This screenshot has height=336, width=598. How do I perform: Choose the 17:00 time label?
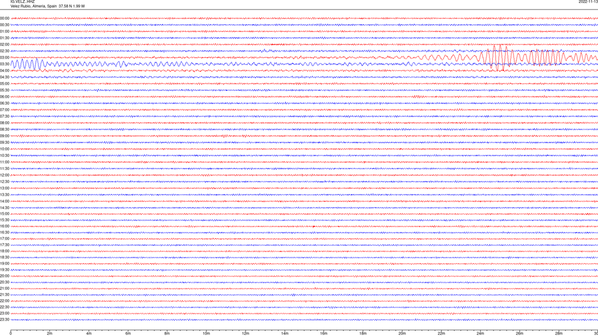pyautogui.click(x=4, y=239)
